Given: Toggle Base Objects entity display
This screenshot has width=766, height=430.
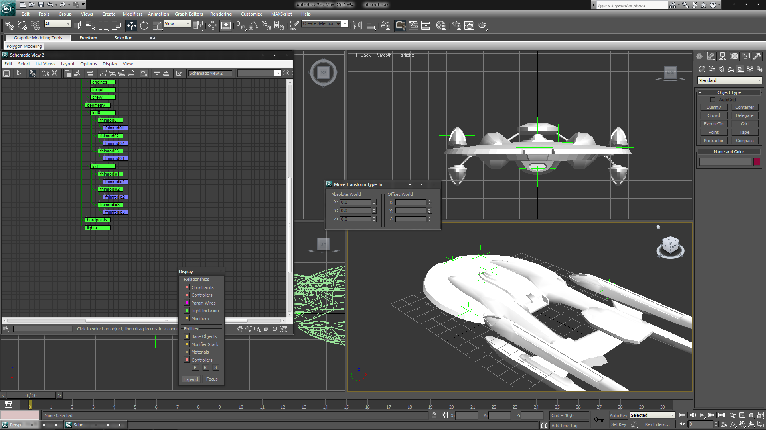Looking at the screenshot, I should 186,336.
